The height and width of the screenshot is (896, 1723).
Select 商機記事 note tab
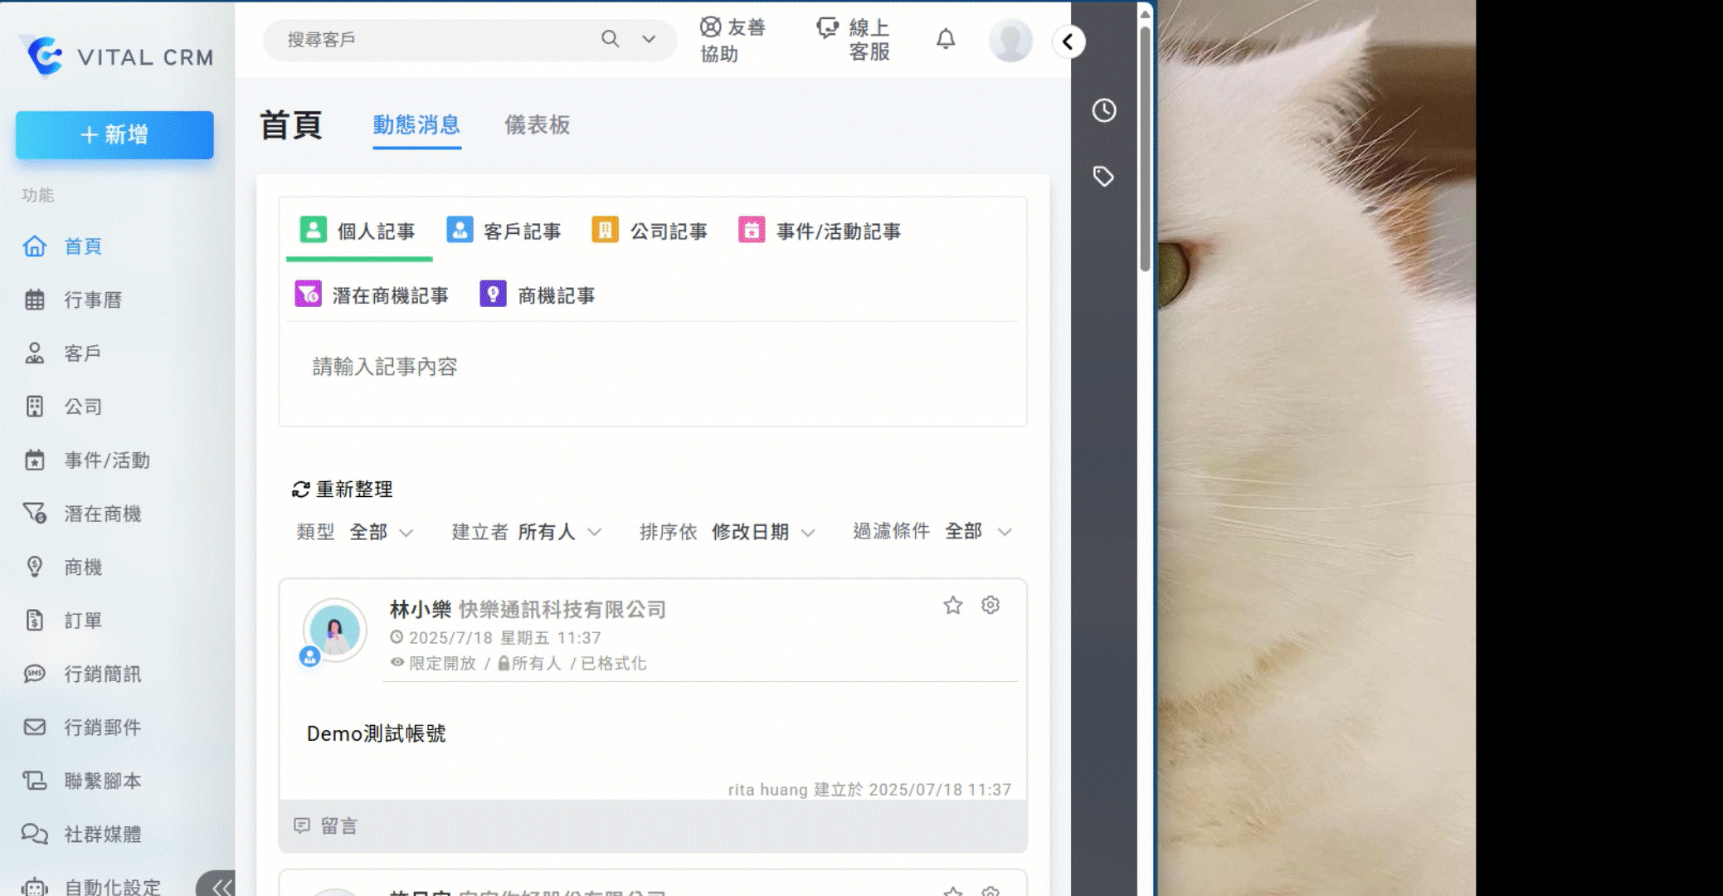(538, 295)
